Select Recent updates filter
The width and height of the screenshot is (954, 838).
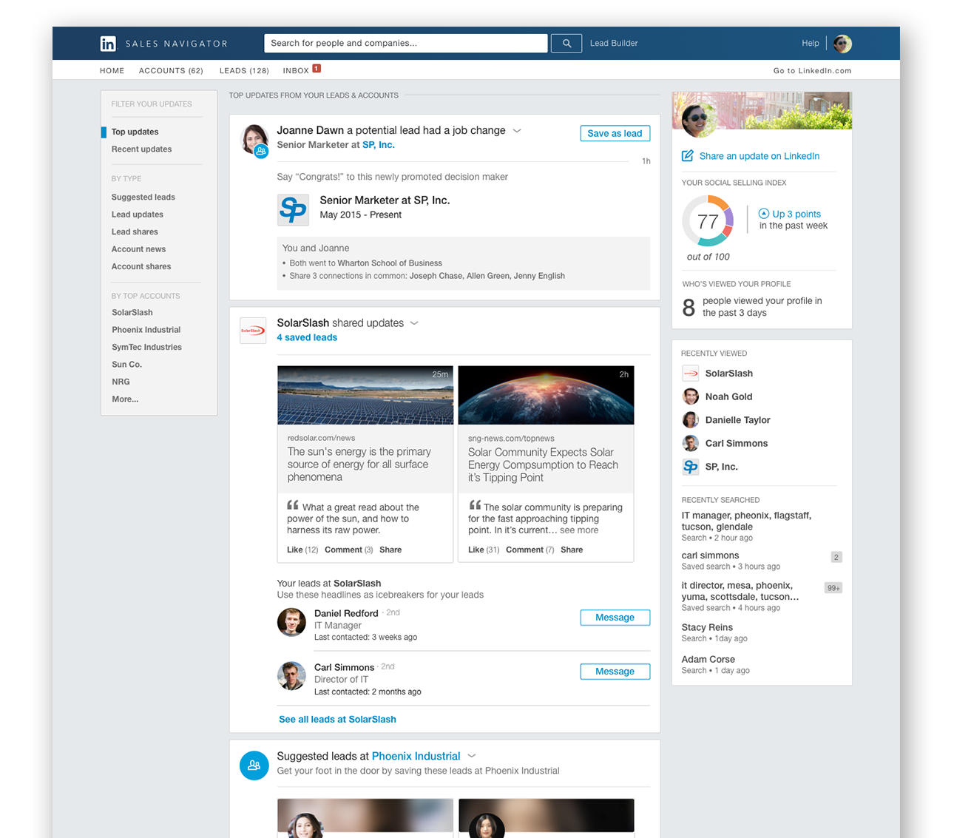click(x=141, y=149)
